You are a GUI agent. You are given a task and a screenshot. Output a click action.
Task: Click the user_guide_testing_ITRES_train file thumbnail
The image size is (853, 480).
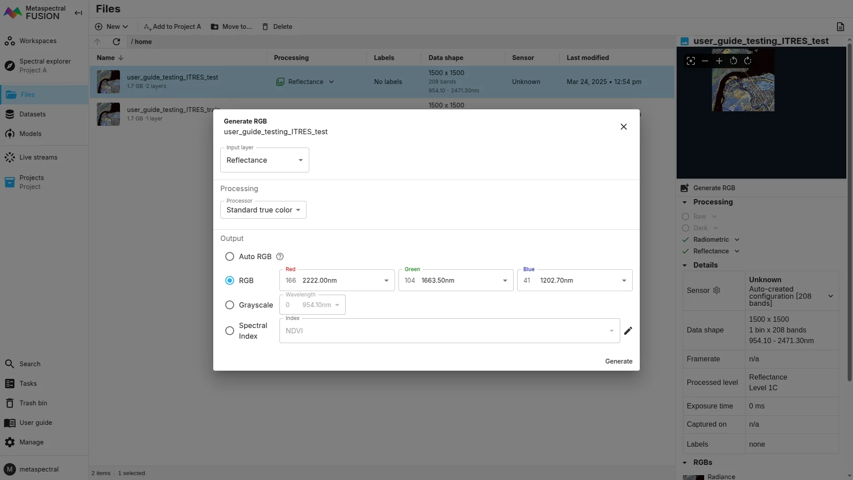(108, 114)
